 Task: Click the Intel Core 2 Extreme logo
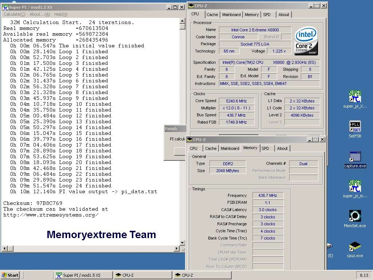tap(306, 41)
